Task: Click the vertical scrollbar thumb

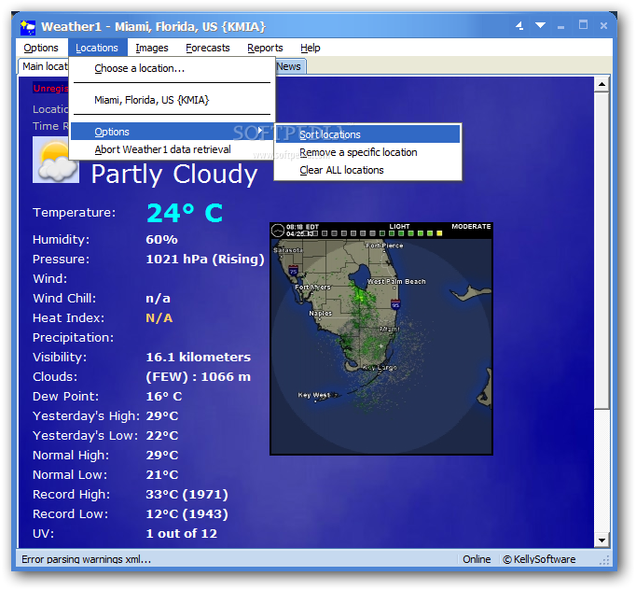Action: [x=601, y=250]
